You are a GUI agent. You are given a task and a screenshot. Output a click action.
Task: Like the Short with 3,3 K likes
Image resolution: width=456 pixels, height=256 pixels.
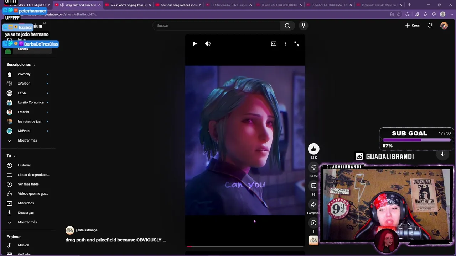pyautogui.click(x=313, y=149)
